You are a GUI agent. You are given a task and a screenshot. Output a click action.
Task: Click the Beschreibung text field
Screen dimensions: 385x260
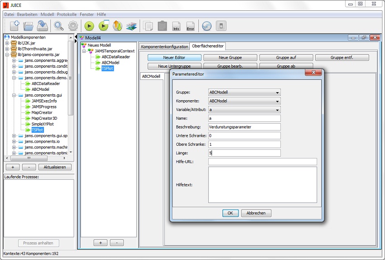coord(244,127)
